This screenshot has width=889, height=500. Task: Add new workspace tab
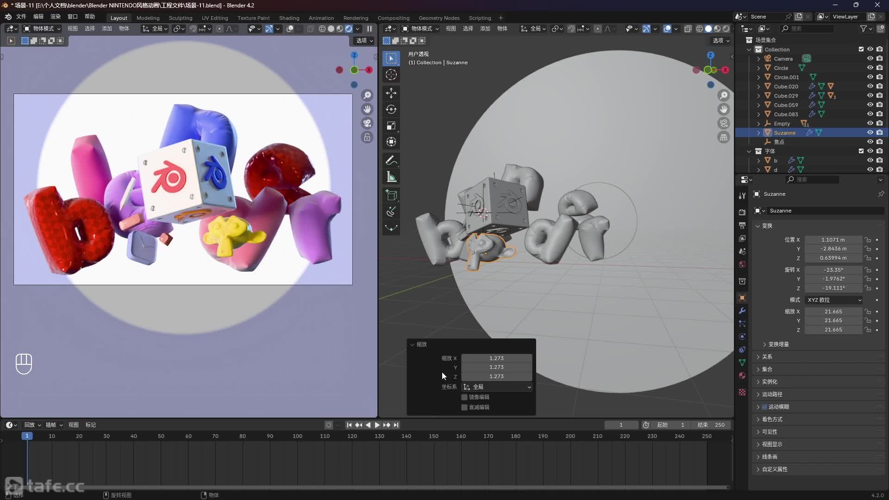(501, 18)
